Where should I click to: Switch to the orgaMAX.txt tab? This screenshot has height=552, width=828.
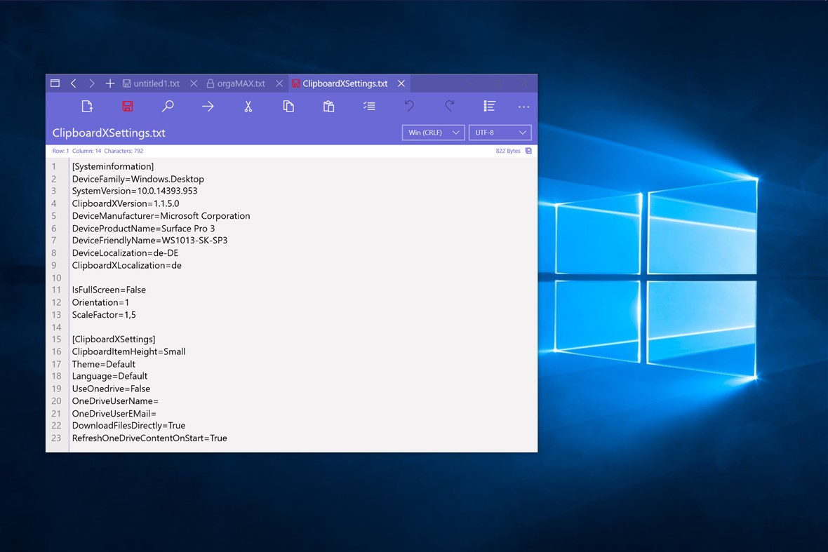(240, 83)
